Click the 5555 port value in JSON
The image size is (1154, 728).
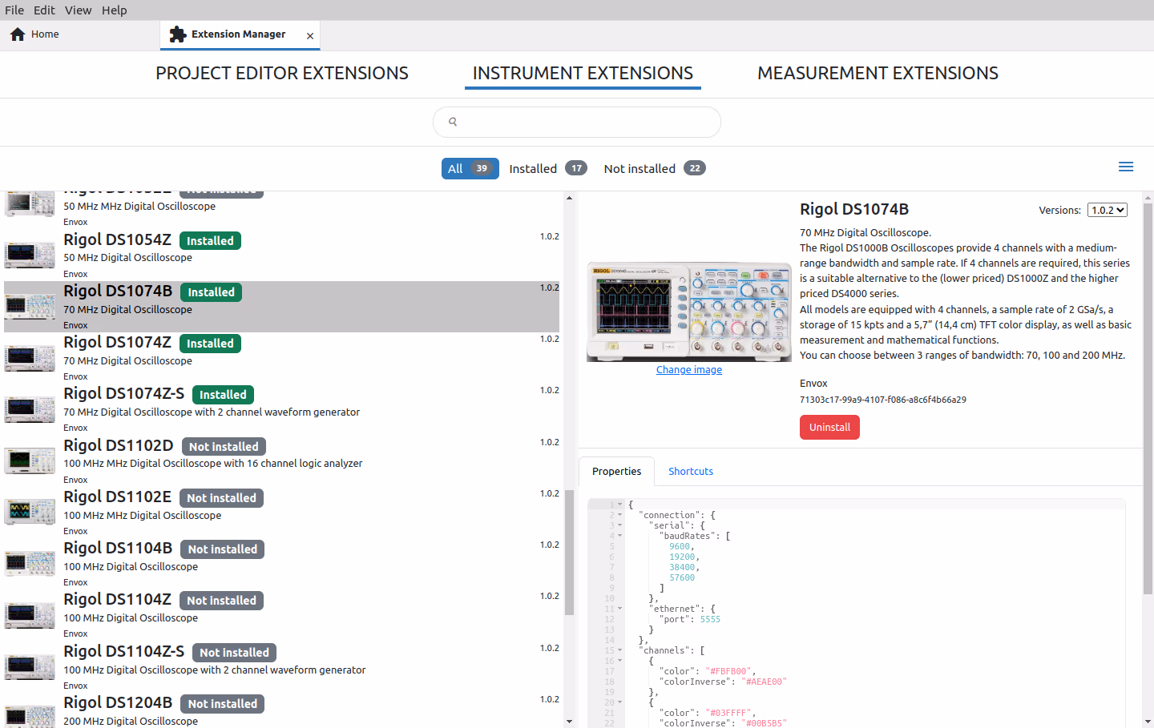710,619
